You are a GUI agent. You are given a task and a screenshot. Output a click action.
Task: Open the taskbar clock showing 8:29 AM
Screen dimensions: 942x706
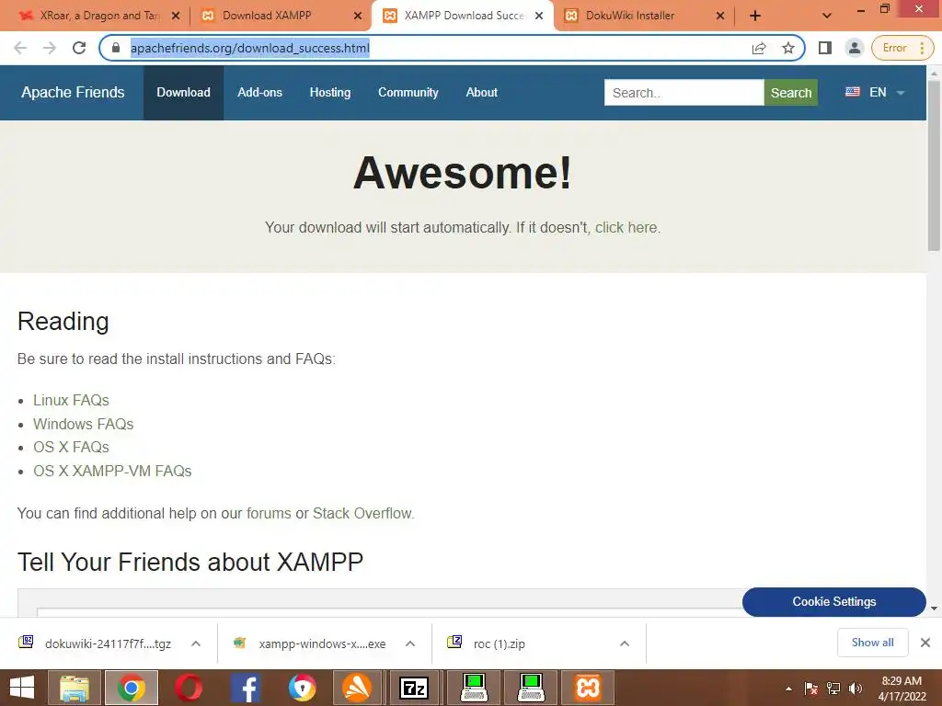(x=902, y=689)
